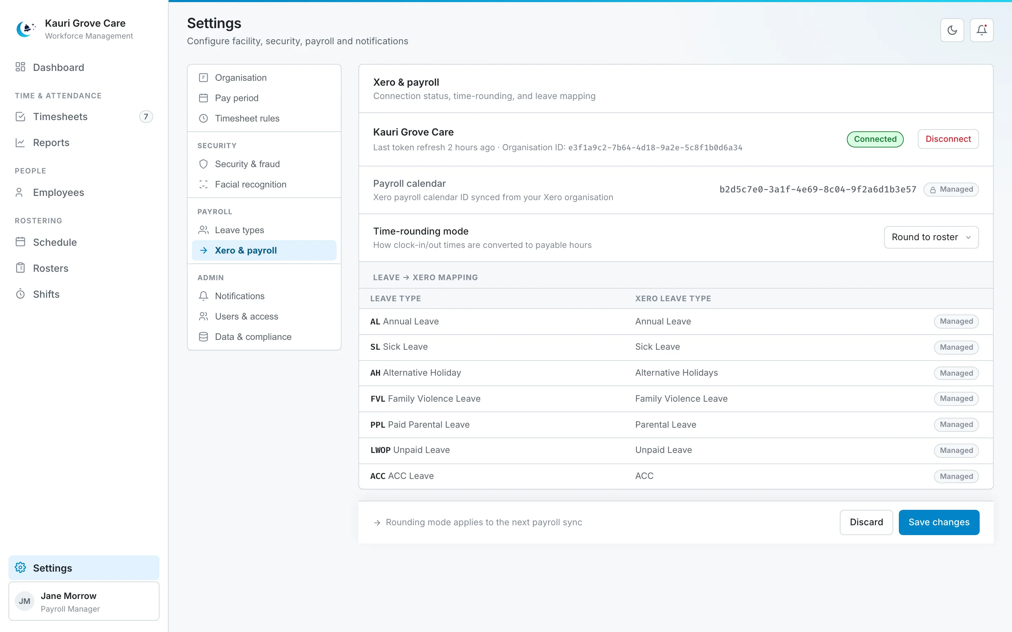
Task: Click the XERO LEAVE TYPE column header
Action: click(673, 298)
